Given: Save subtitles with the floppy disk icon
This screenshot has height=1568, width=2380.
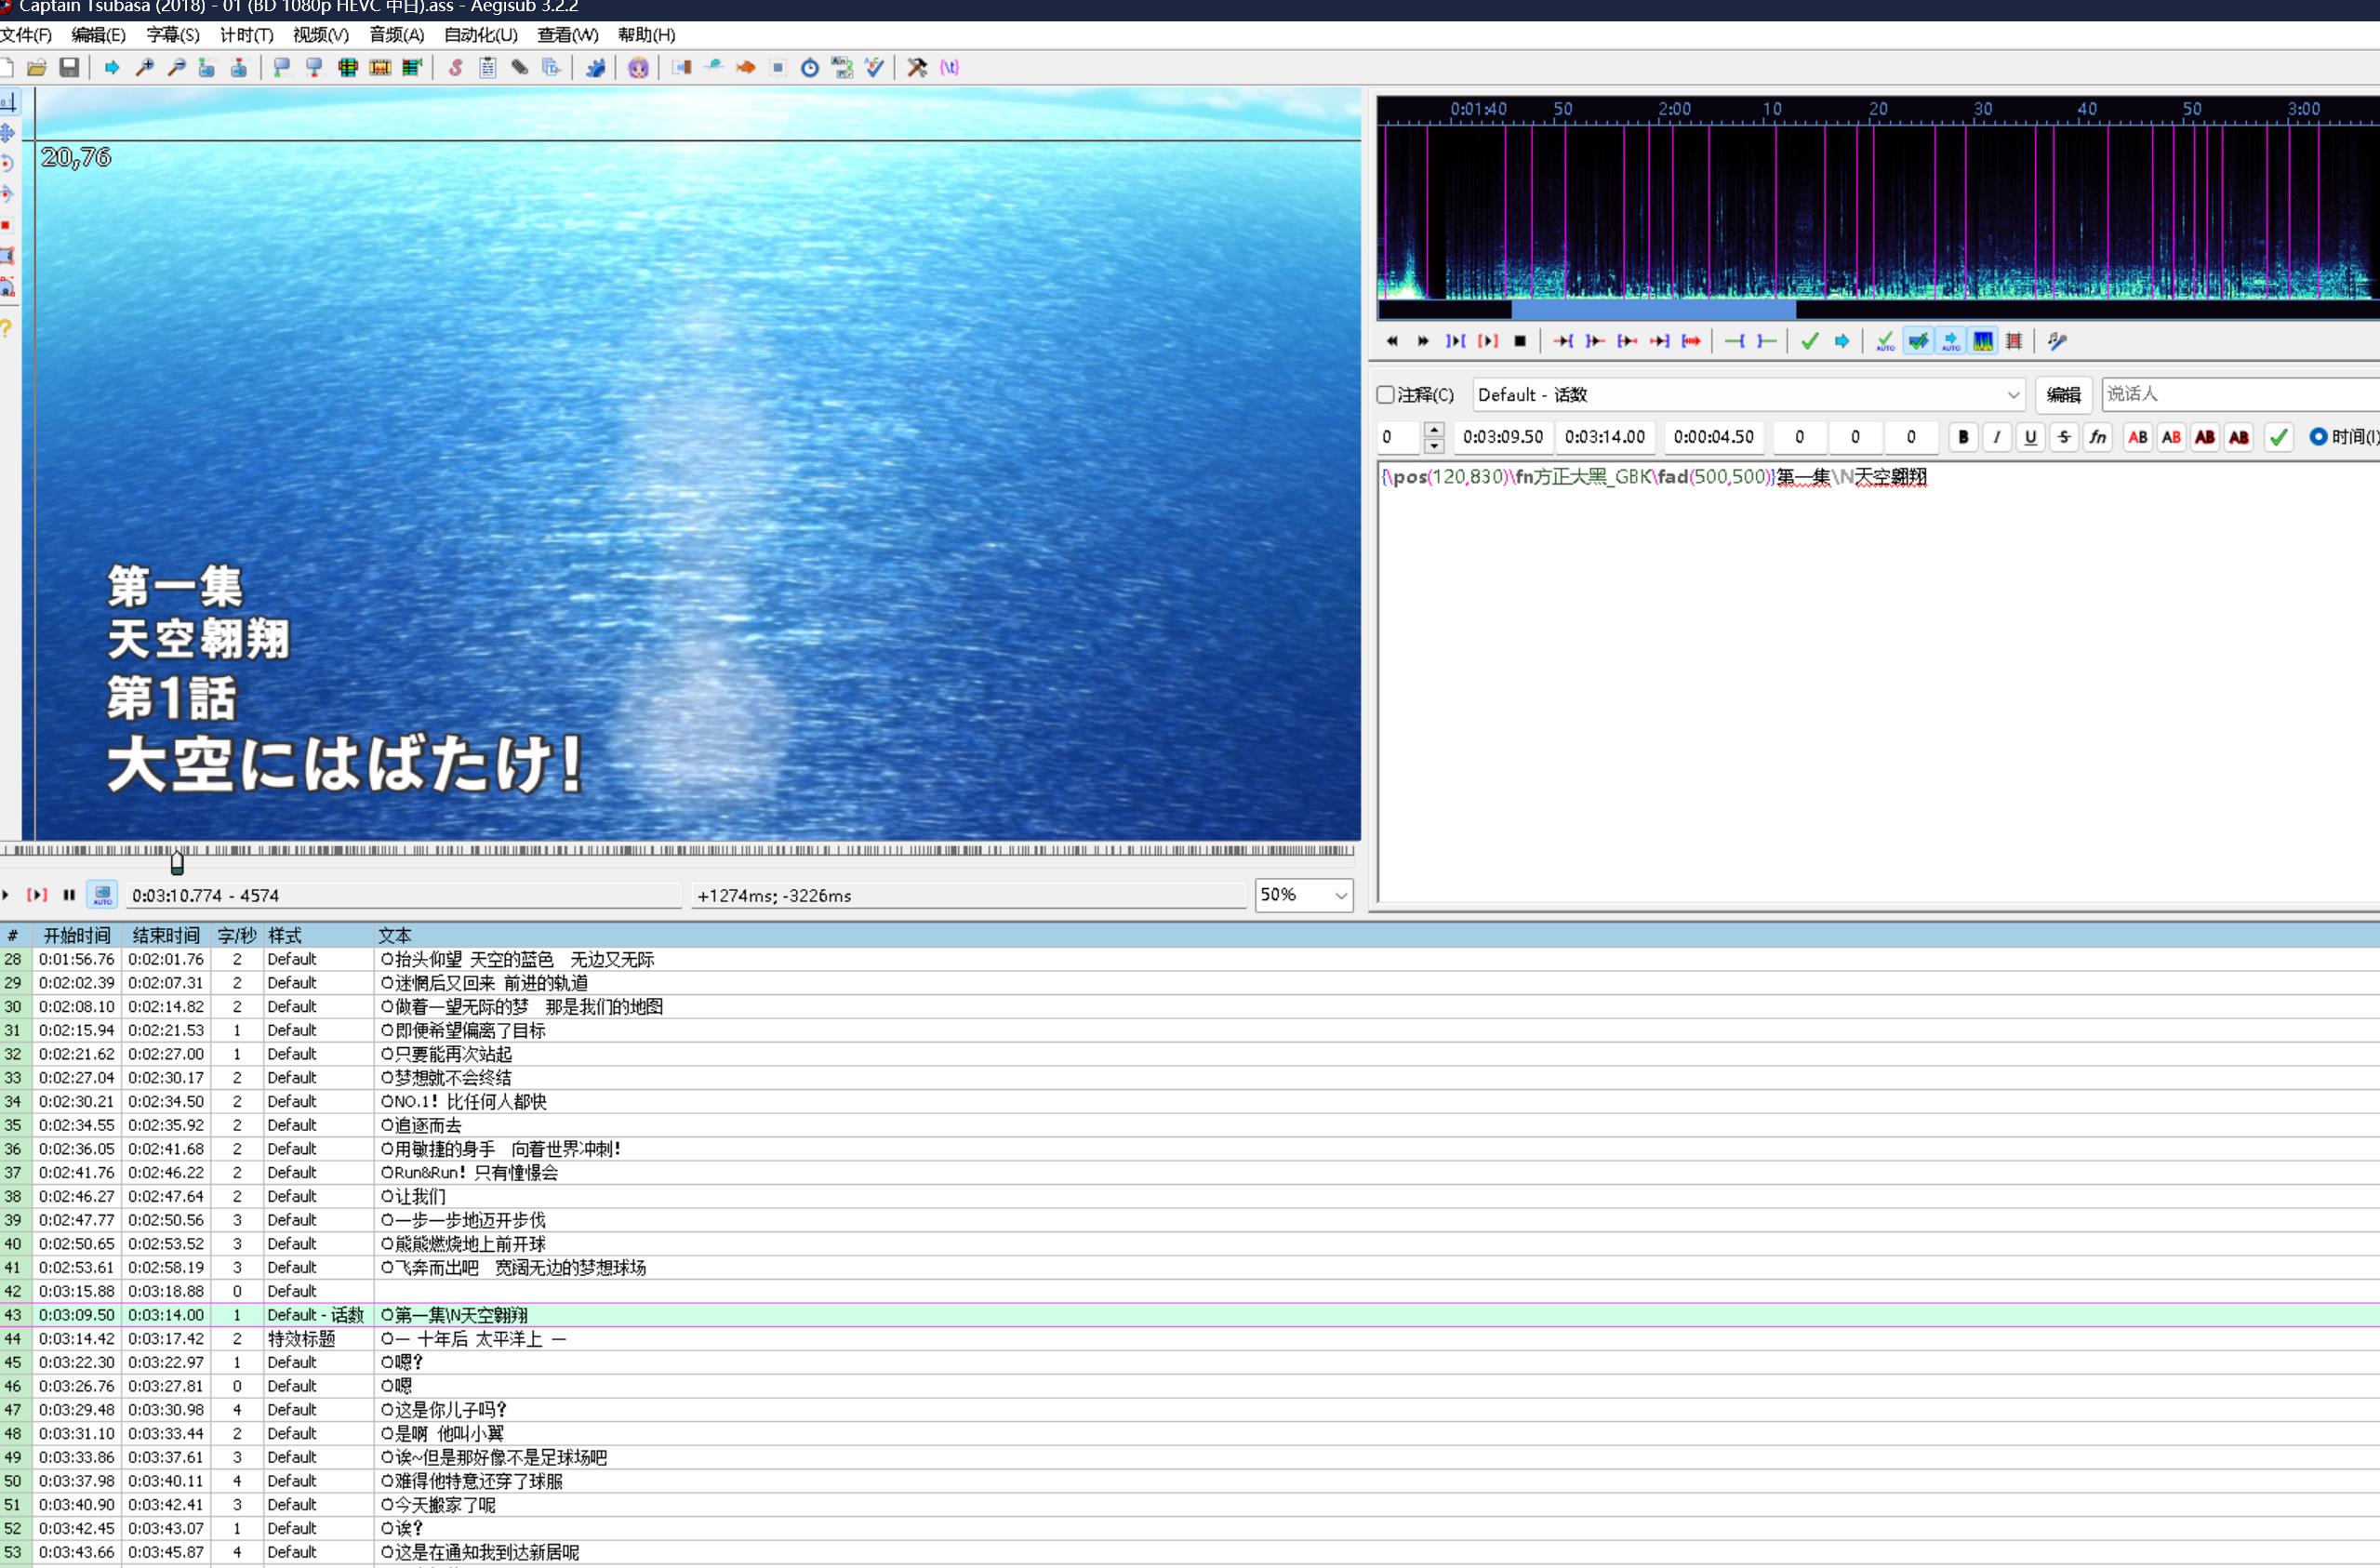Looking at the screenshot, I should coord(69,68).
